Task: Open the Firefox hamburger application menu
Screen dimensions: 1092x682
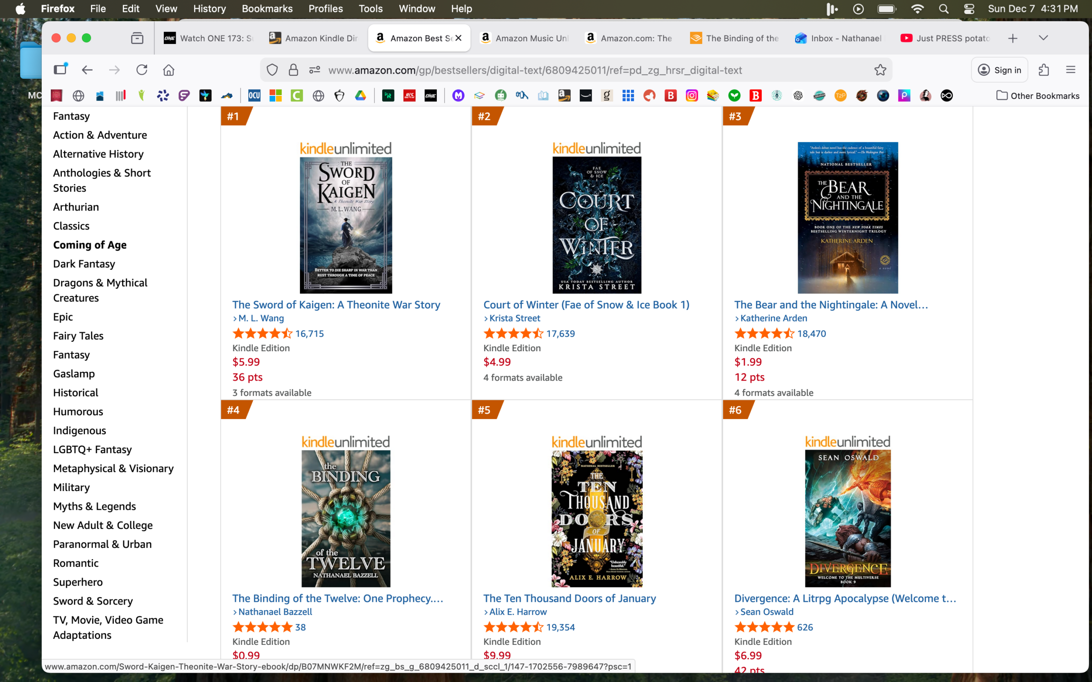Action: 1070,70
